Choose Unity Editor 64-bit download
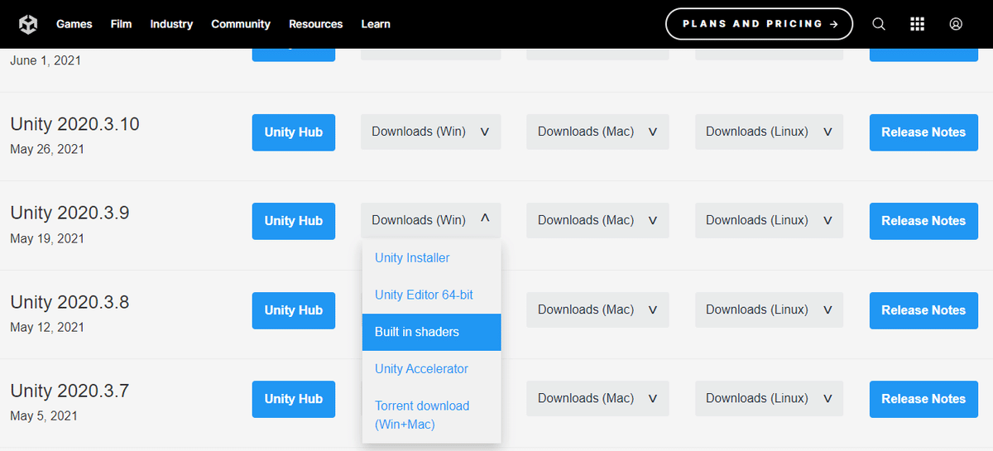Screen dimensions: 993x451 (432, 295)
